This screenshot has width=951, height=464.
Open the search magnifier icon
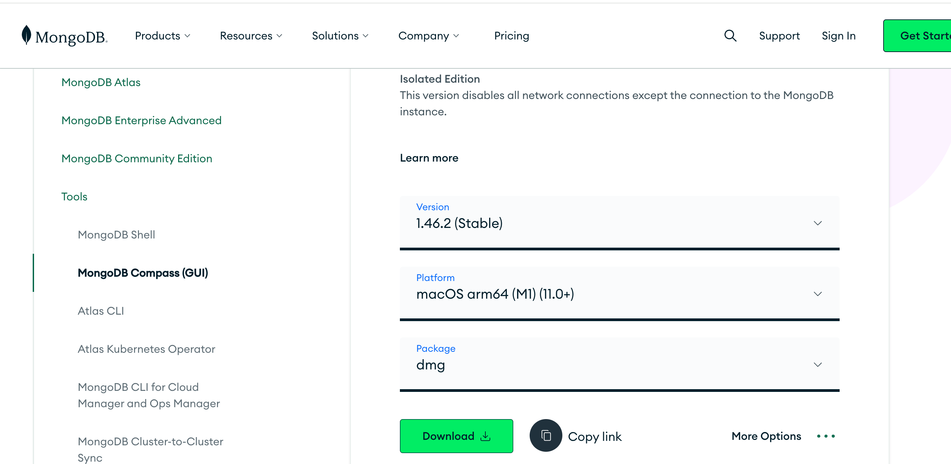pos(730,36)
